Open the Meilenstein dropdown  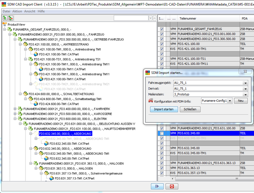(245, 94)
